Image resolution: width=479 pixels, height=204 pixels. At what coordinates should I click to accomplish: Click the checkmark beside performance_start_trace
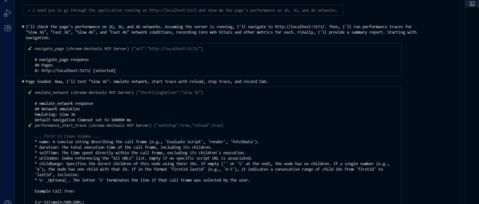pyautogui.click(x=30, y=125)
